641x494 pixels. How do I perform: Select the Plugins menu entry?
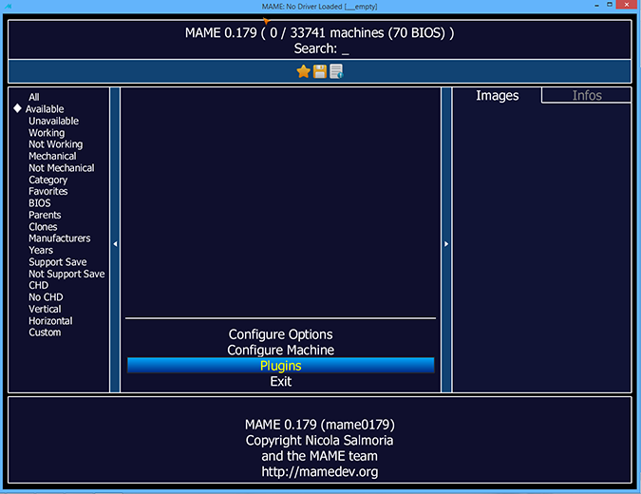(280, 366)
